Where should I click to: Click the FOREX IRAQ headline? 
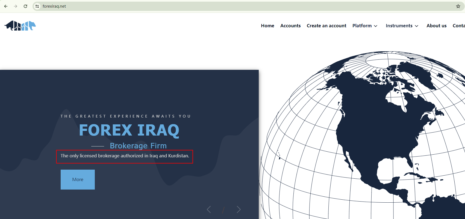[x=129, y=130]
